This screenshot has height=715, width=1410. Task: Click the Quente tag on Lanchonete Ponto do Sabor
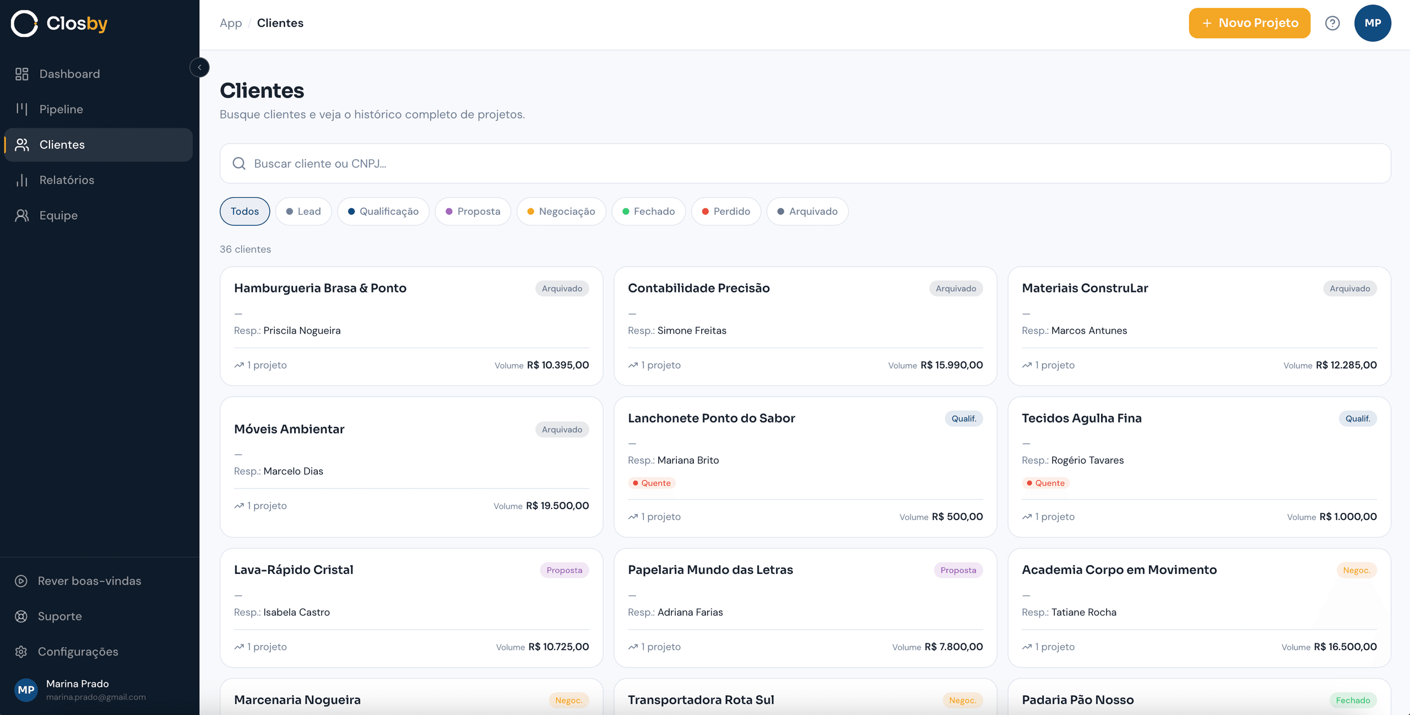tap(652, 483)
